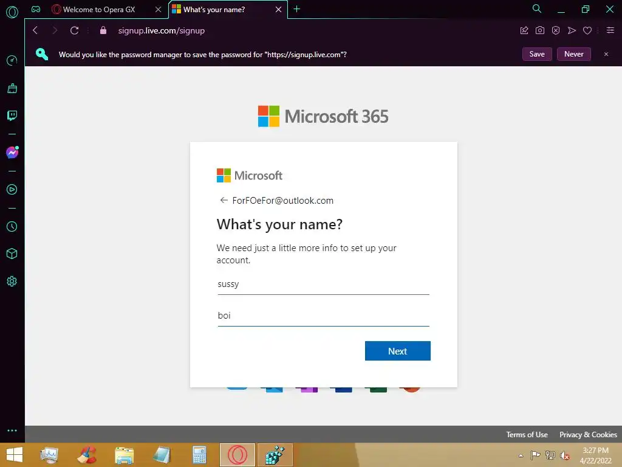Add page to bookmarks heart icon
This screenshot has width=622, height=467.
coord(587,30)
